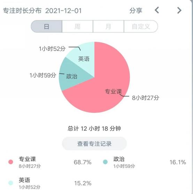Tap the 分享 share button

(136, 10)
